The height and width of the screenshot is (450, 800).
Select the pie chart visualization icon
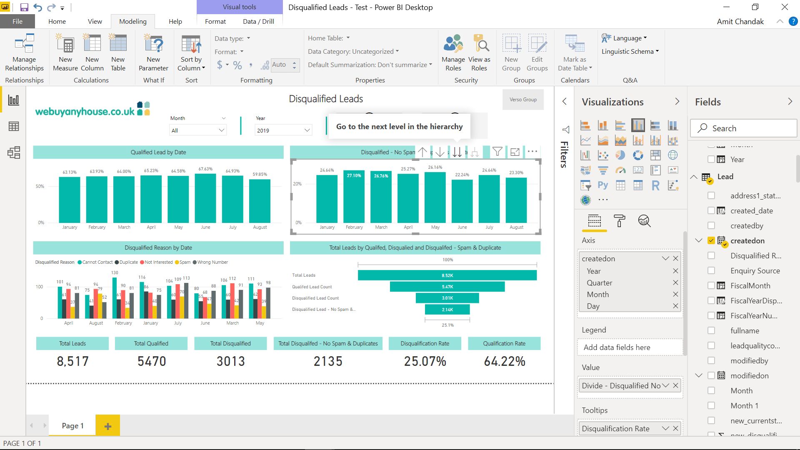tap(620, 155)
